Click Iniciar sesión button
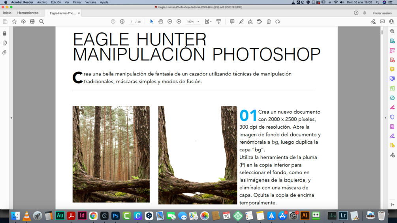Image resolution: width=397 pixels, height=223 pixels. [x=382, y=13]
